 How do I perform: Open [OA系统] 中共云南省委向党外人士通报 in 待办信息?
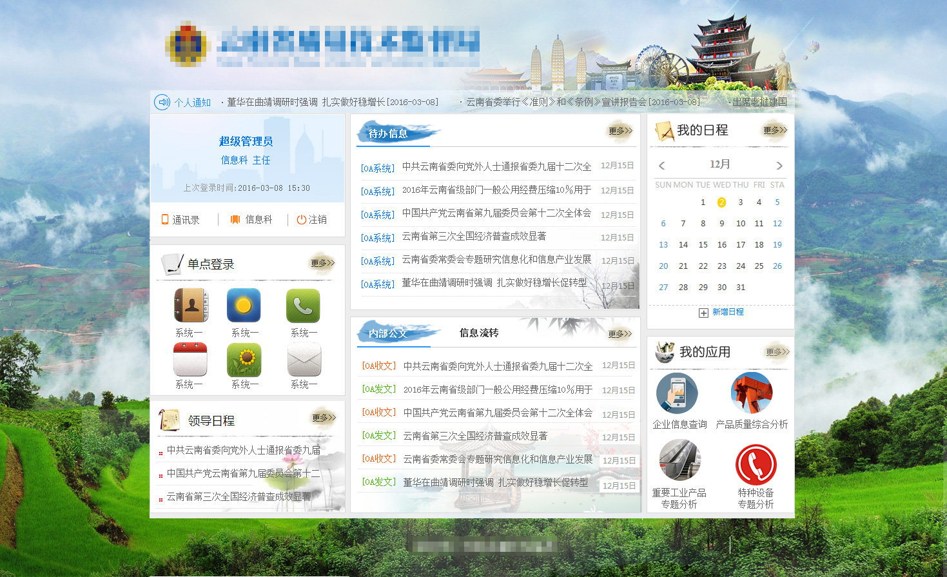pyautogui.click(x=497, y=167)
